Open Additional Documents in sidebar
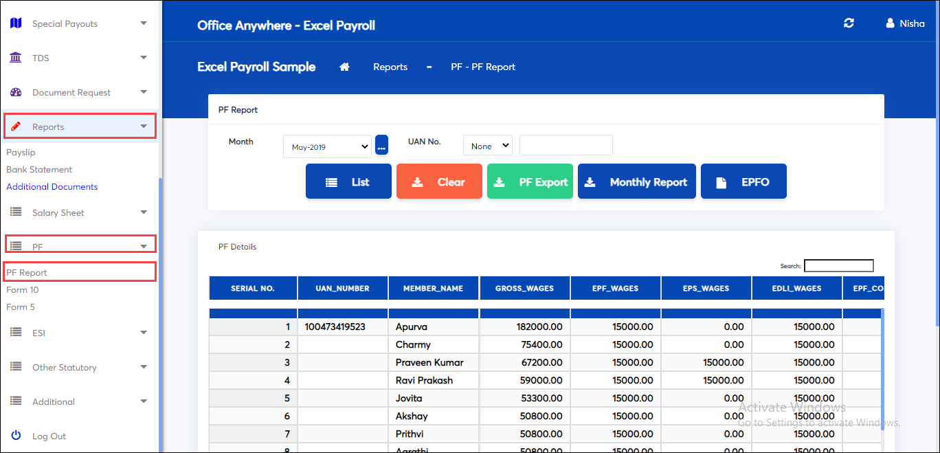Viewport: 940px width, 453px height. [x=52, y=187]
